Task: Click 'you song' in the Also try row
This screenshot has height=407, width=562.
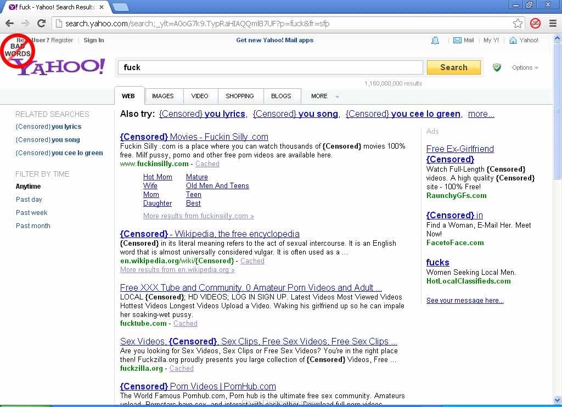Action: [295, 114]
